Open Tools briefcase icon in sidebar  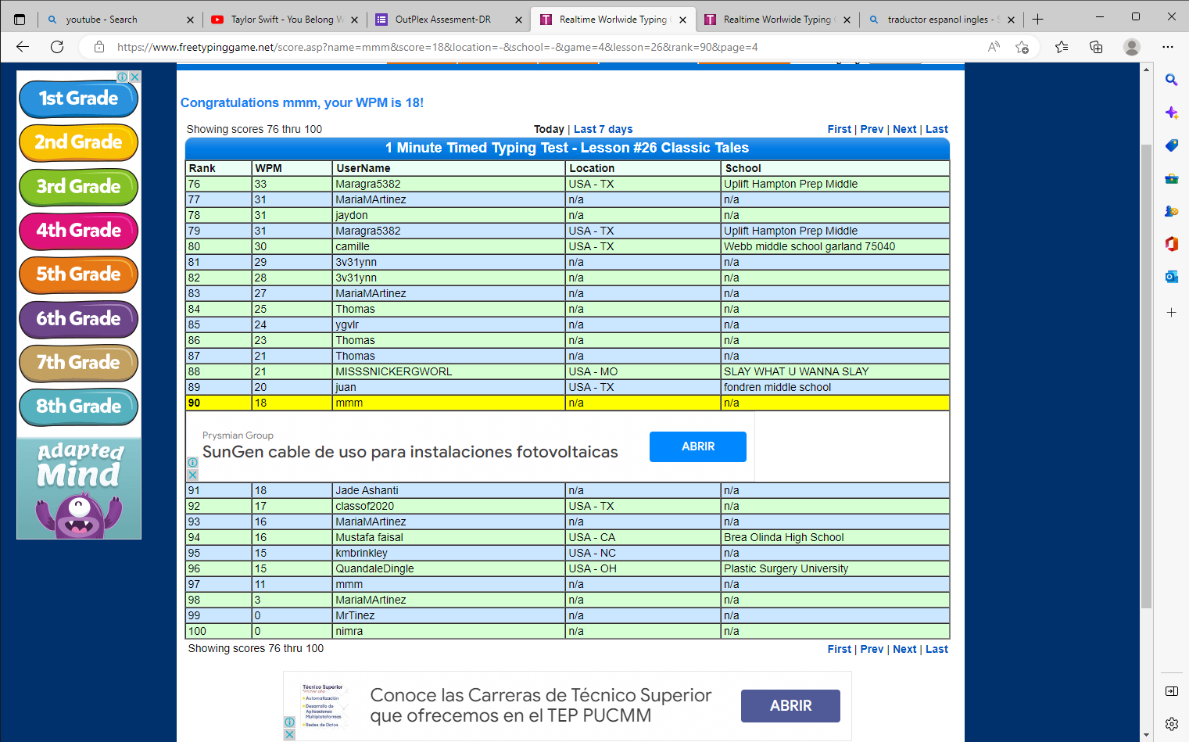1171,178
